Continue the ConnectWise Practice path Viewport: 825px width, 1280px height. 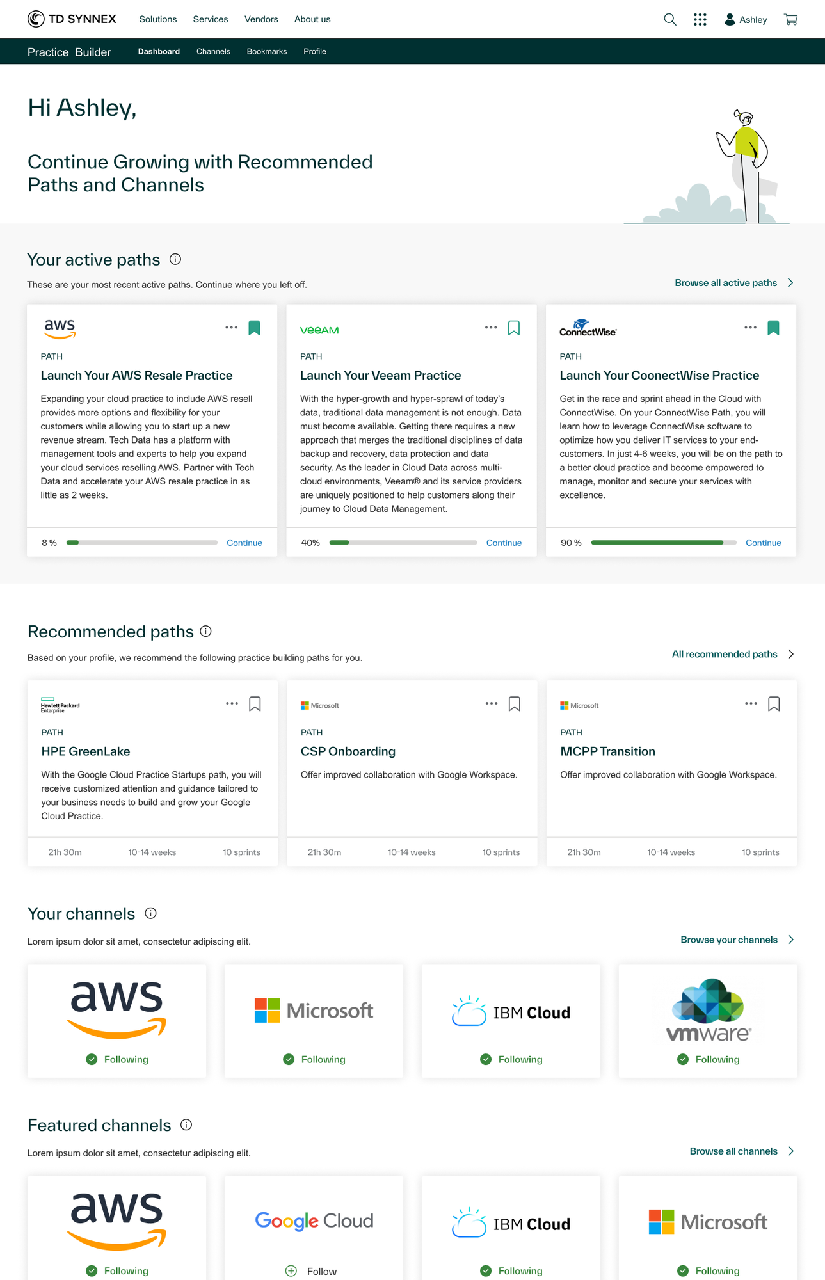(764, 543)
